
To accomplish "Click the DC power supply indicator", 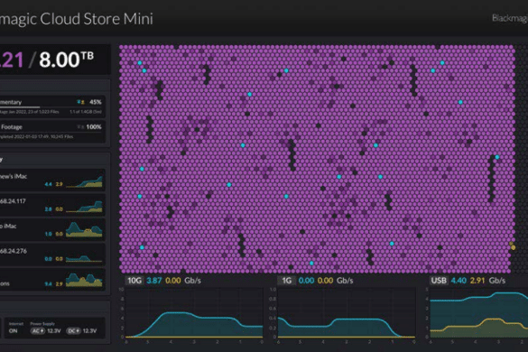I will pos(74,330).
